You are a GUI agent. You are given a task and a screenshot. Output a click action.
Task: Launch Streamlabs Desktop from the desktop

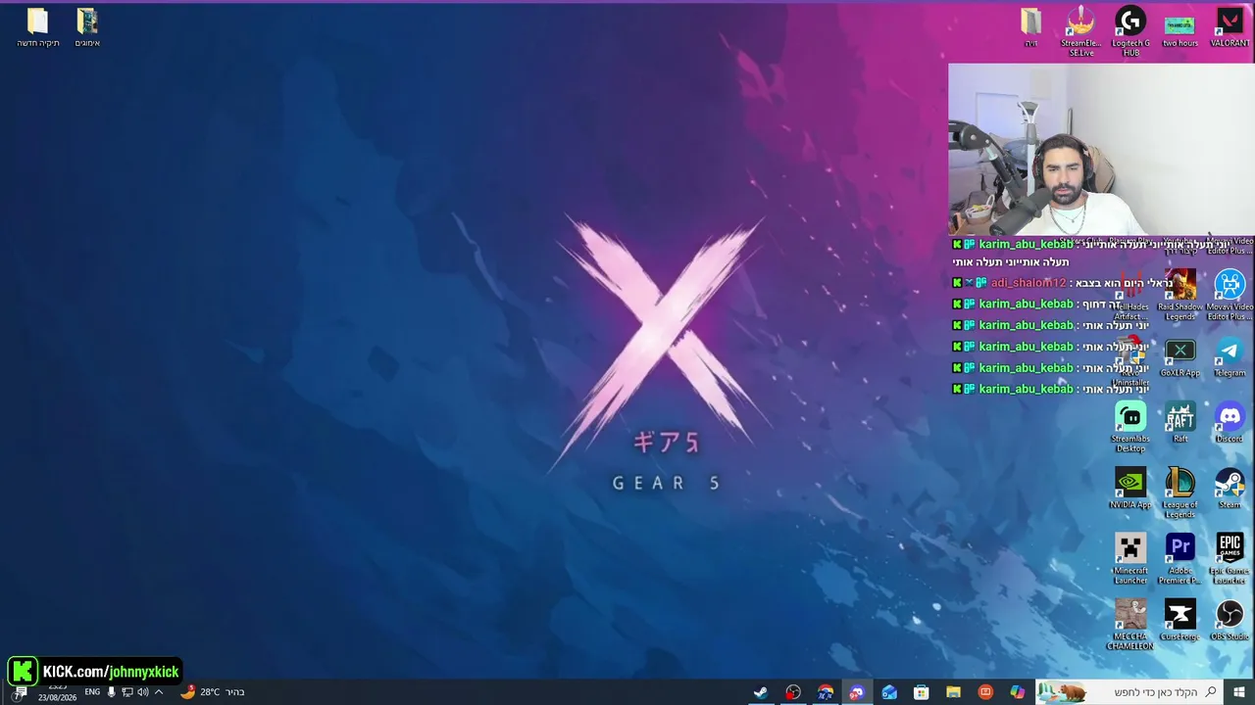(1130, 427)
